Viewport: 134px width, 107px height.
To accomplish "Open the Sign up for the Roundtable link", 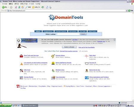I will coord(87,47).
